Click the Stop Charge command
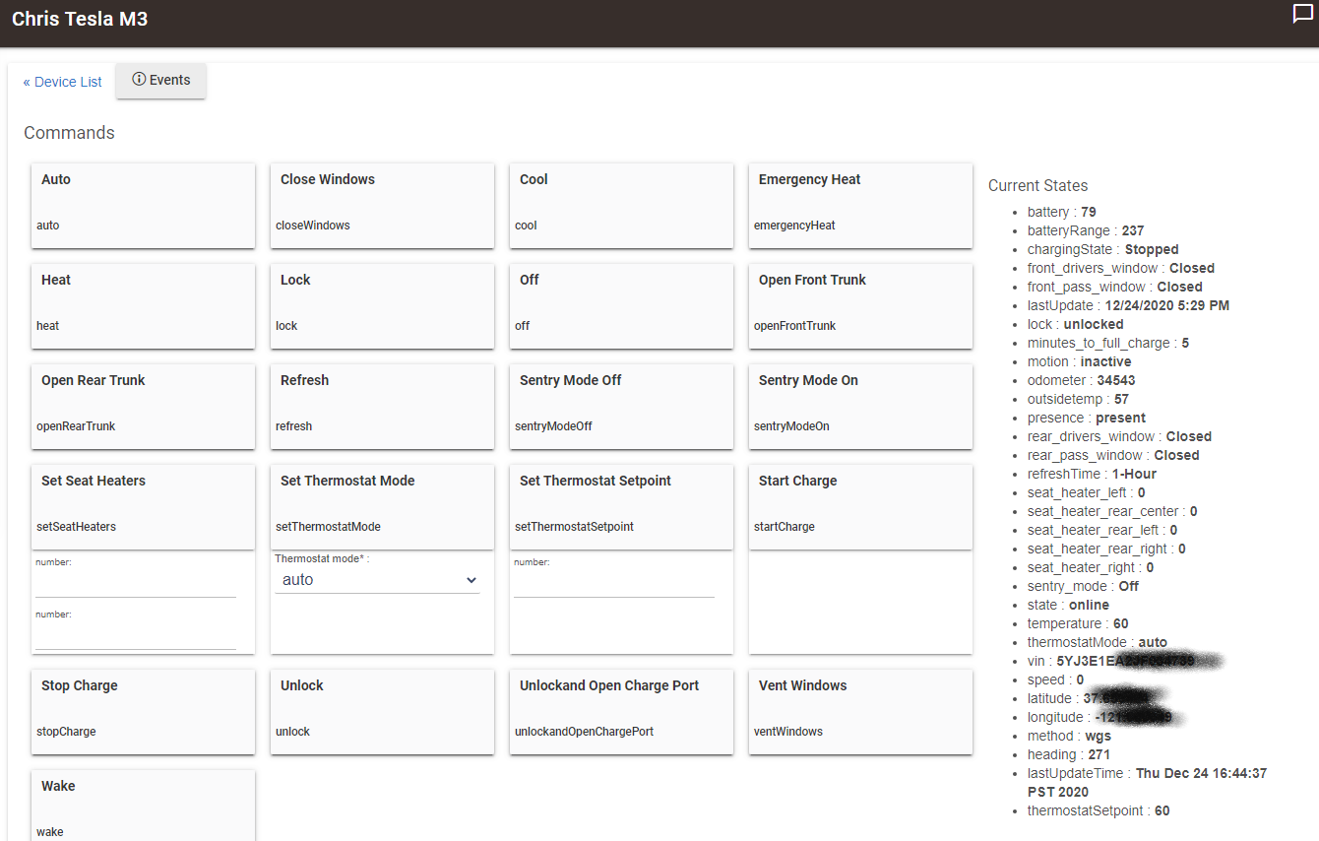1319x841 pixels. pos(143,712)
